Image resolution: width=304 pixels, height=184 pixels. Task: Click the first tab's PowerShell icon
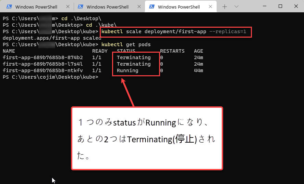coord(9,6)
